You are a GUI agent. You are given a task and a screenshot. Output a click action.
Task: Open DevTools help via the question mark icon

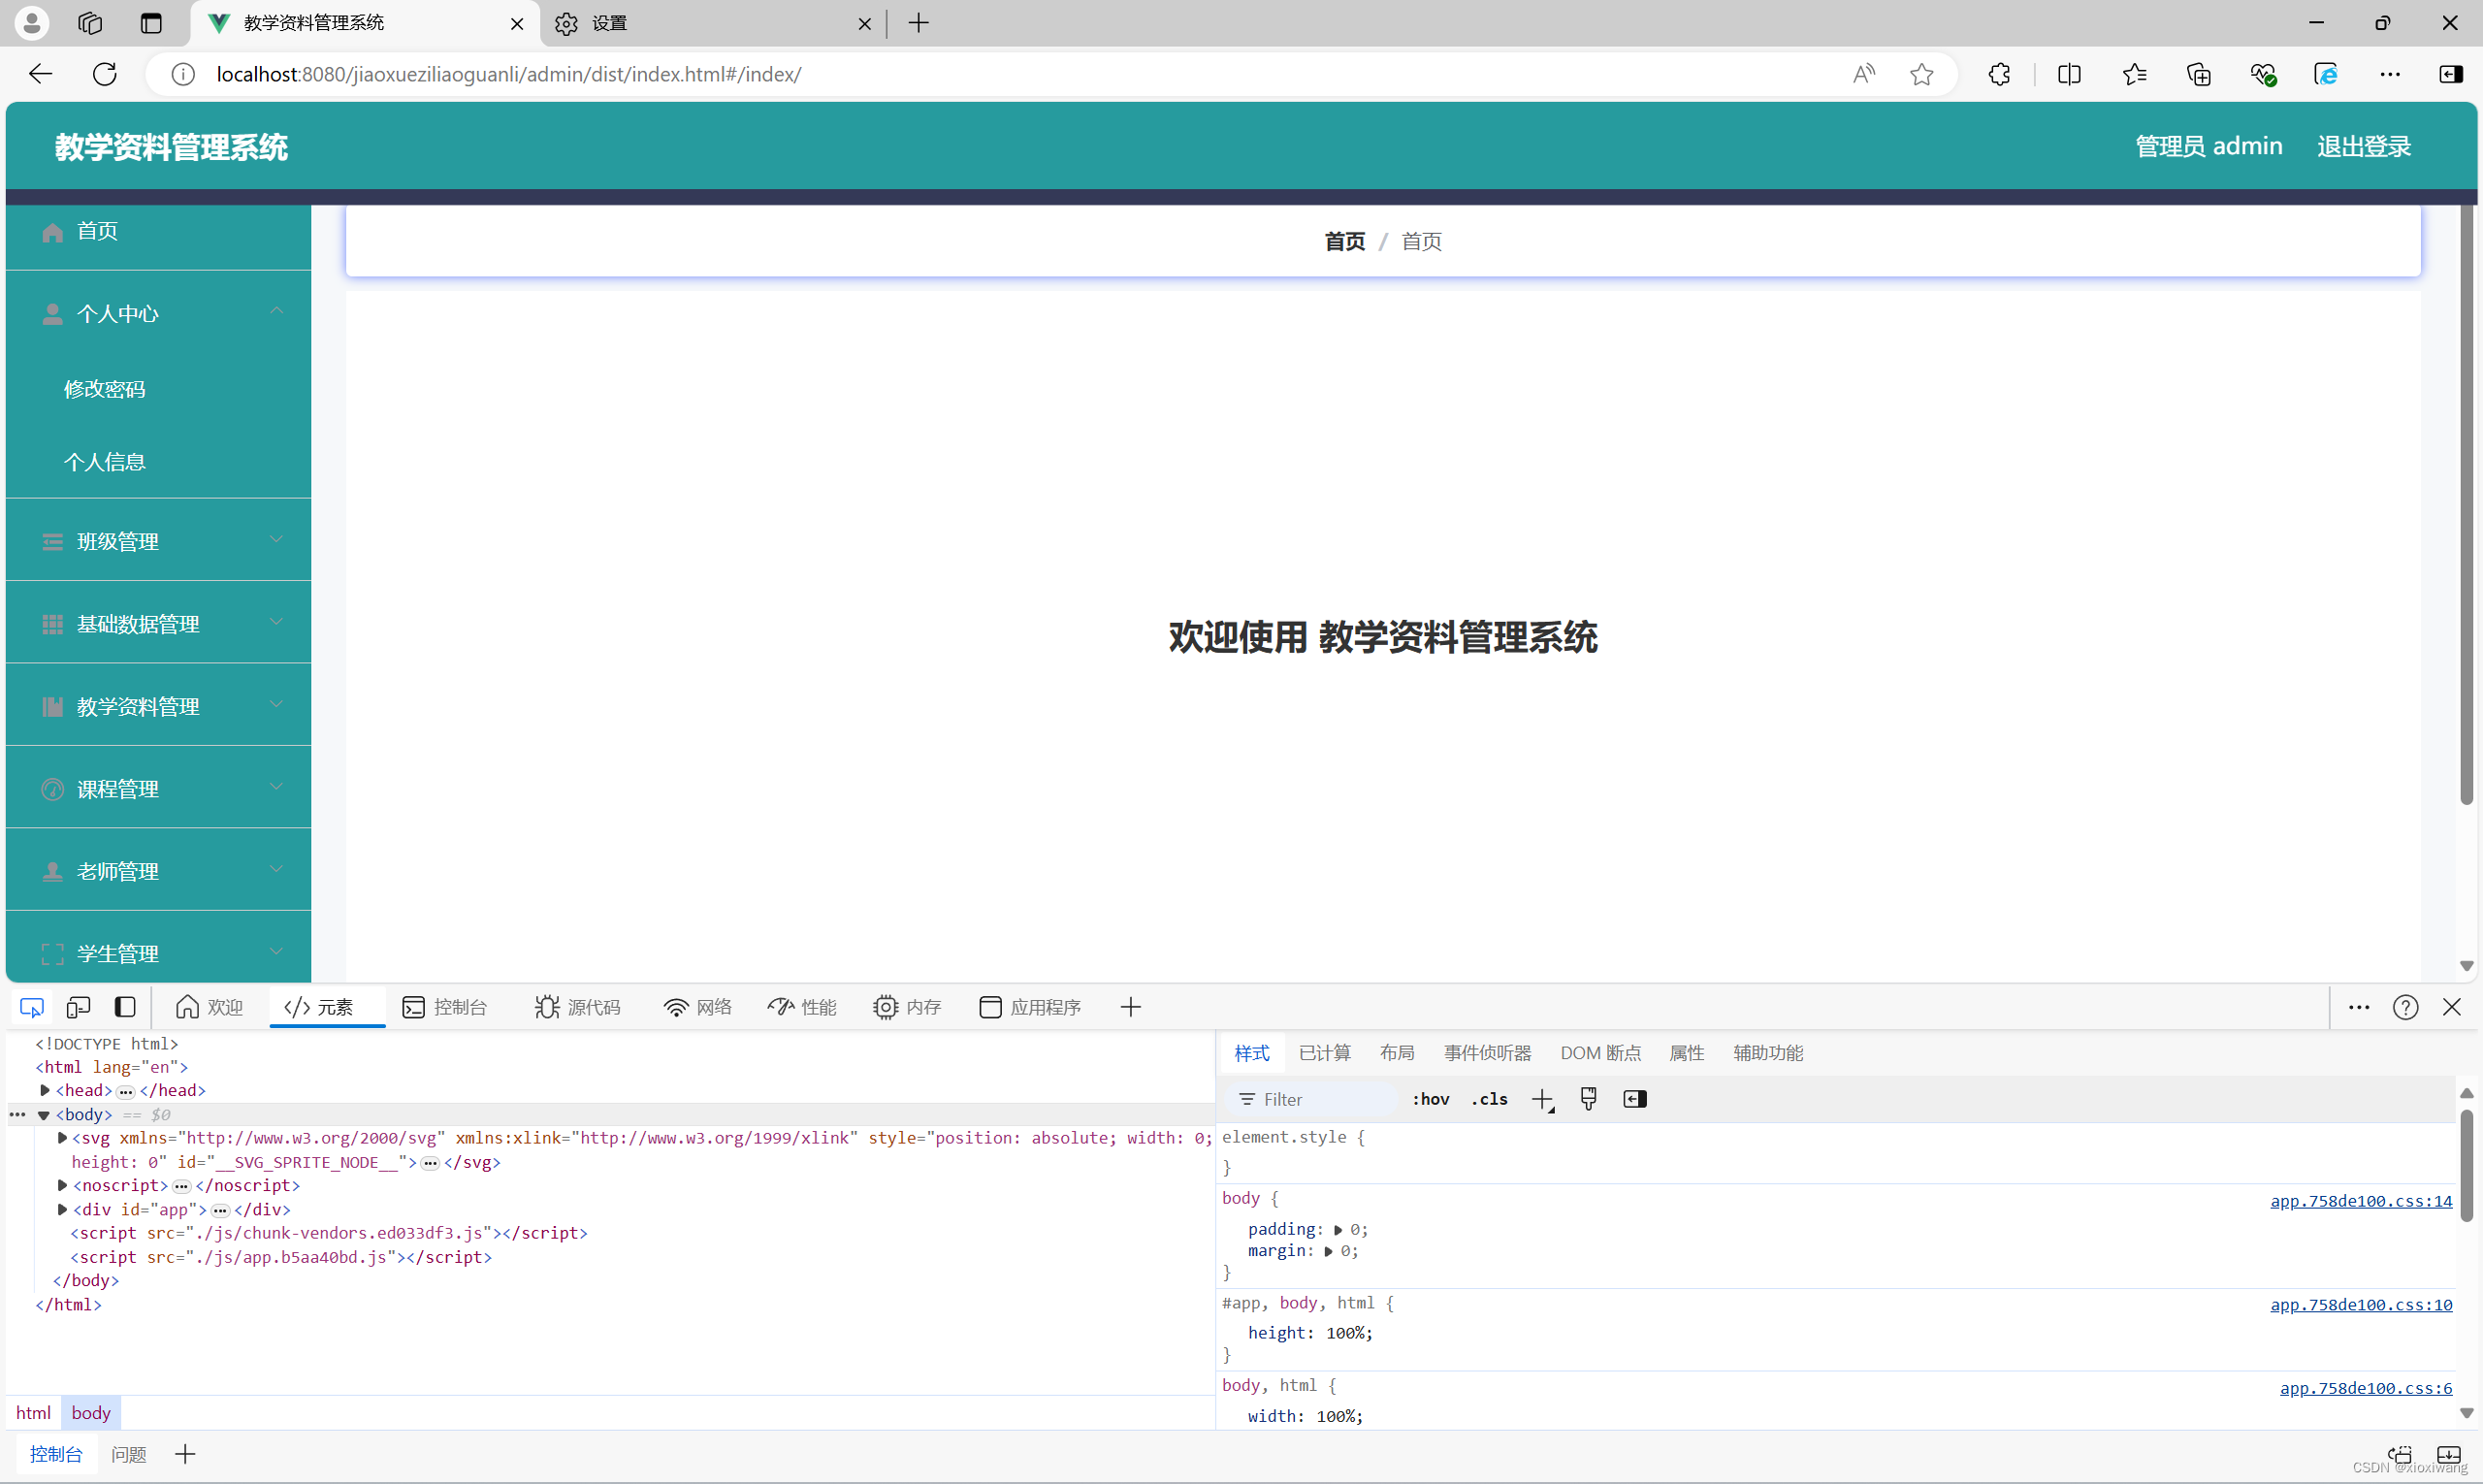click(2405, 1007)
